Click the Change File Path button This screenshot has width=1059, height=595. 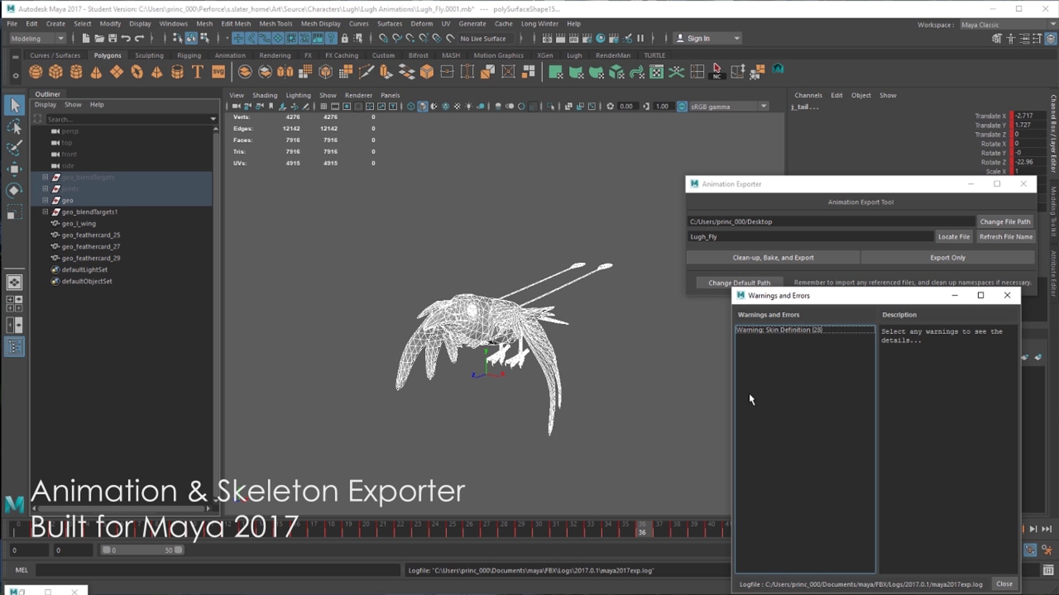(1005, 221)
